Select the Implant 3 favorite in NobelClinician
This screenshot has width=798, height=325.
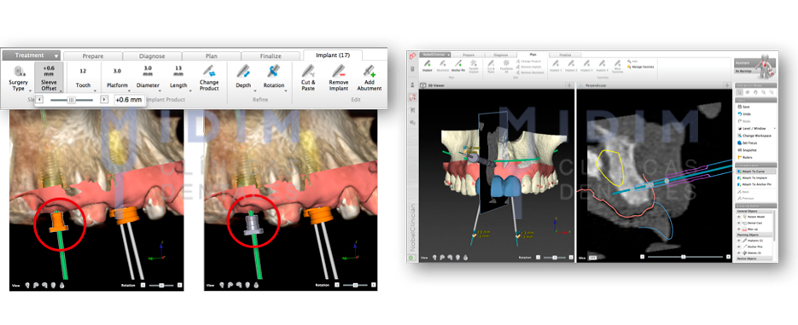click(586, 65)
